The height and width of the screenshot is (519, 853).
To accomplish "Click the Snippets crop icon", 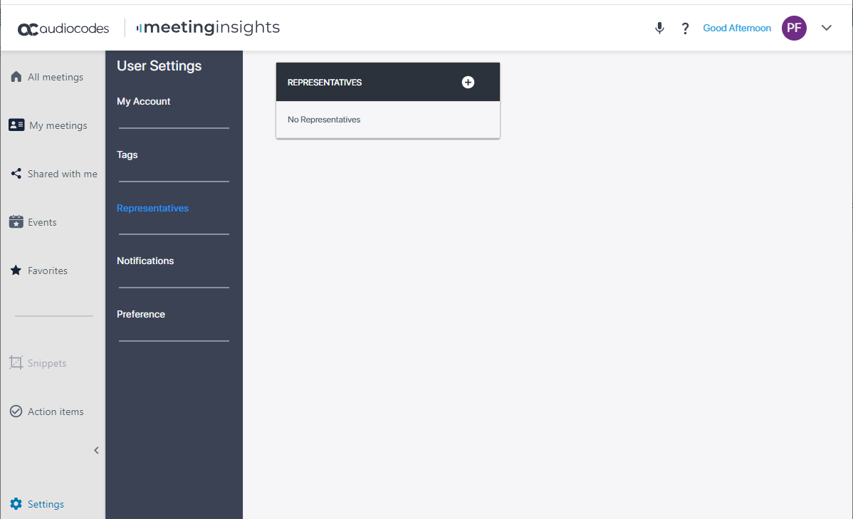I will point(16,363).
